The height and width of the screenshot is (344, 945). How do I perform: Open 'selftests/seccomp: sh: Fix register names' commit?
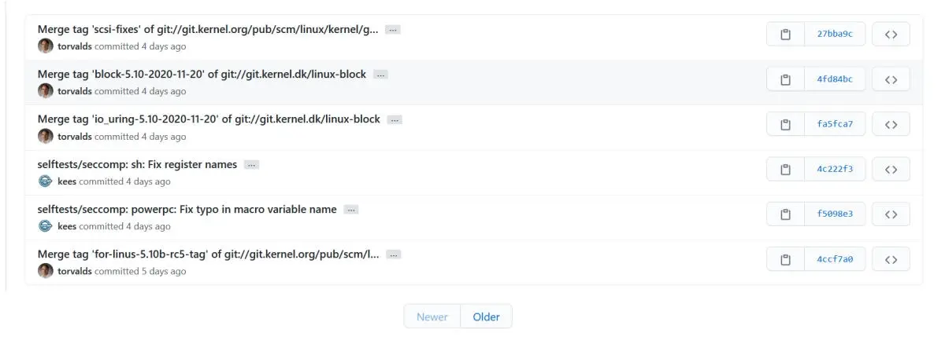click(x=137, y=165)
